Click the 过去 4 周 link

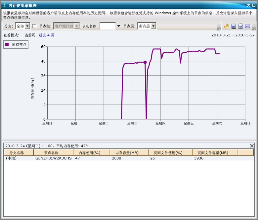pos(47,35)
